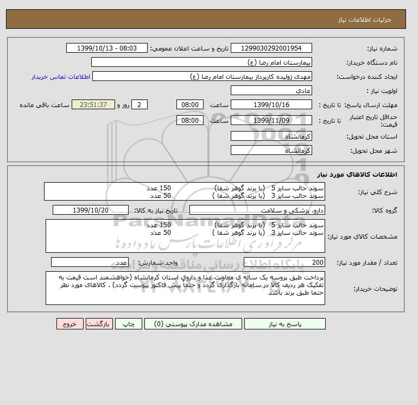Click the مهلت ارسال پاسخ label
Viewport: 418px width, 405px height.
(x=371, y=105)
